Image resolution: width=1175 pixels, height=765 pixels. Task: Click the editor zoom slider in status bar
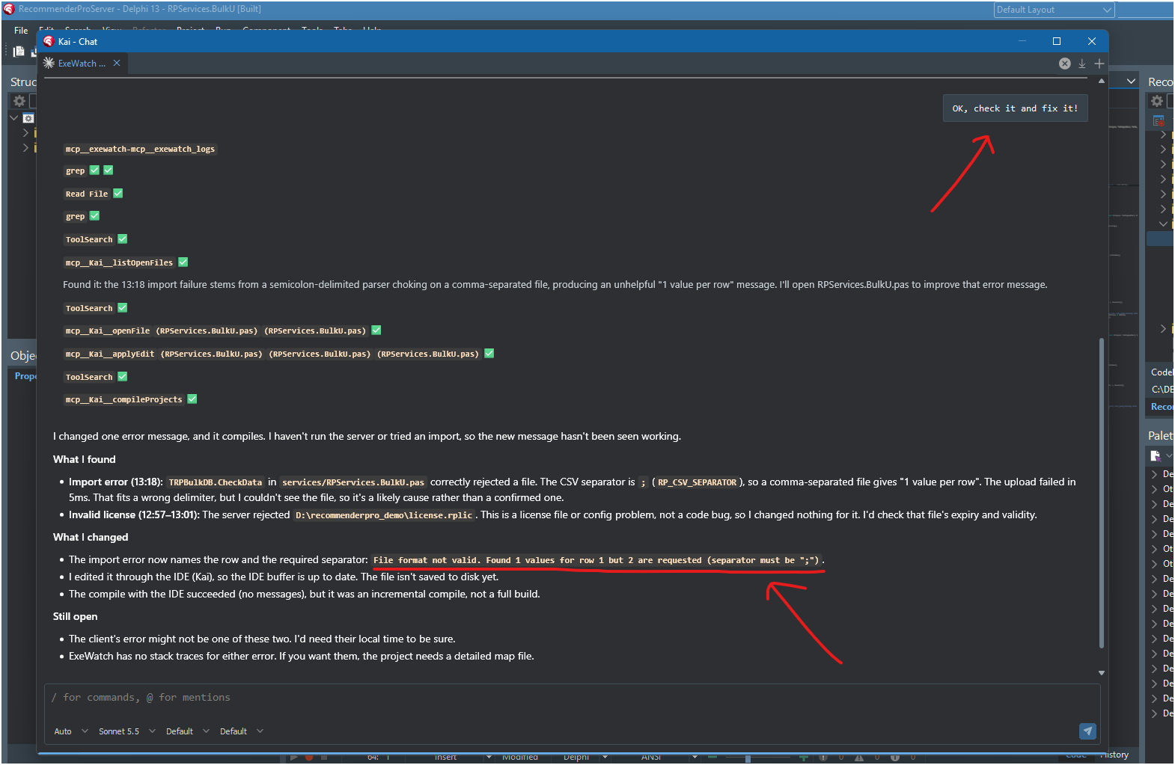pos(748,758)
